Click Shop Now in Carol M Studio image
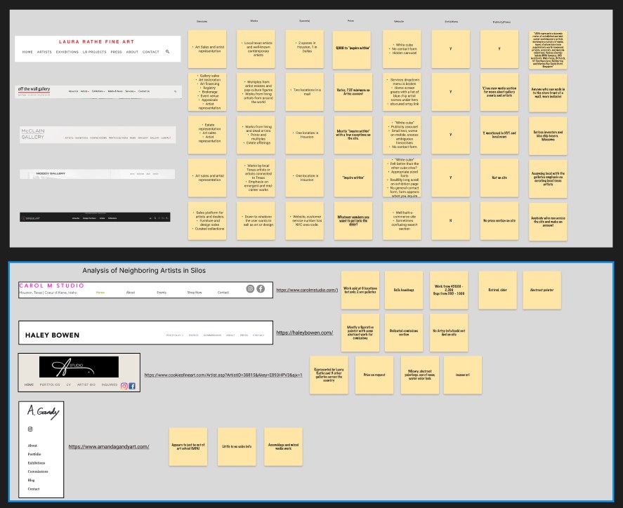The width and height of the screenshot is (623, 508). click(x=195, y=293)
